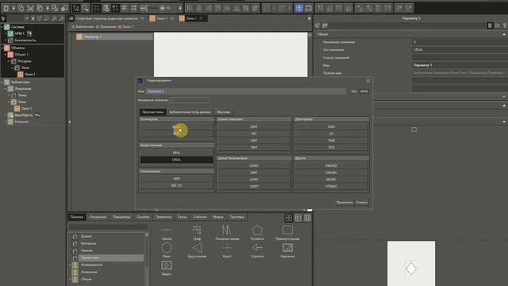Viewport: 508px width, 286px height.
Task: Choose the STRING data type
Action: [331, 187]
